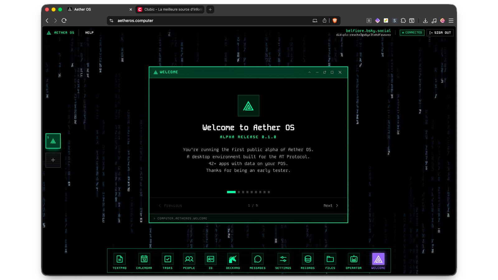498x280 pixels.
Task: Open the Textpad app in the dock
Action: tap(120, 261)
